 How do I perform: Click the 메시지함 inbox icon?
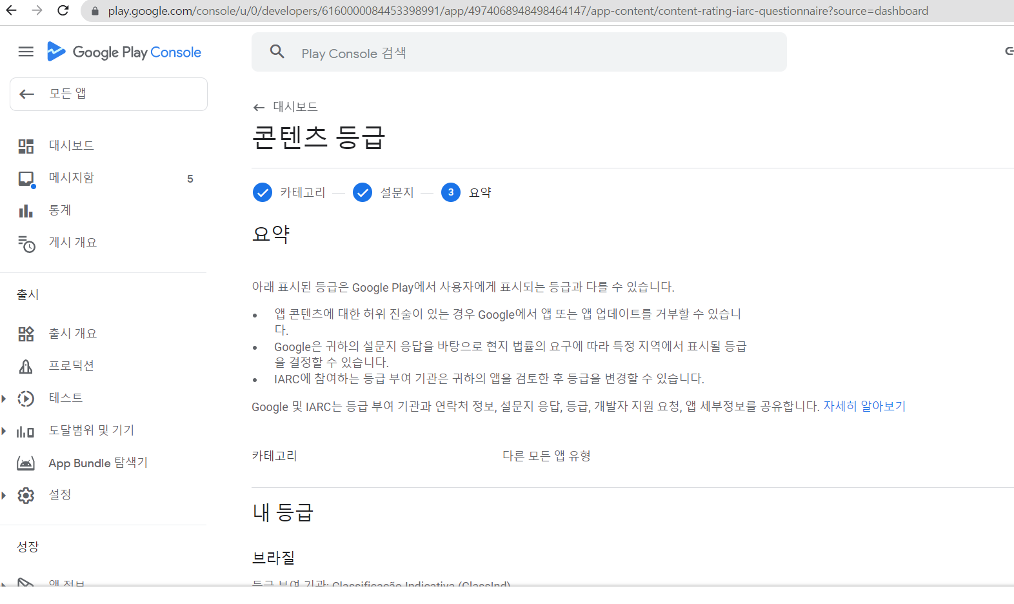pyautogui.click(x=26, y=179)
